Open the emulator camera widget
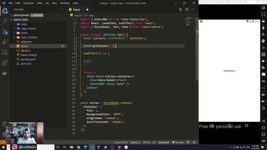 (263, 41)
